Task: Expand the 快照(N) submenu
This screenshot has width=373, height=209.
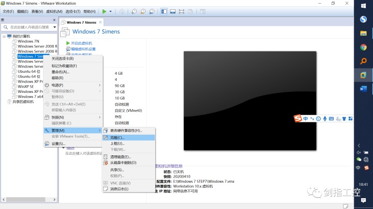Action: (73, 117)
